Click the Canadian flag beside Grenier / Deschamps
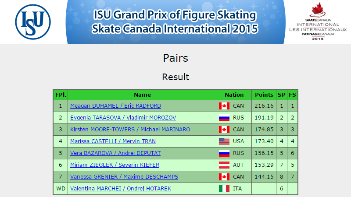Image resolution: width=351 pixels, height=197 pixels. click(224, 177)
